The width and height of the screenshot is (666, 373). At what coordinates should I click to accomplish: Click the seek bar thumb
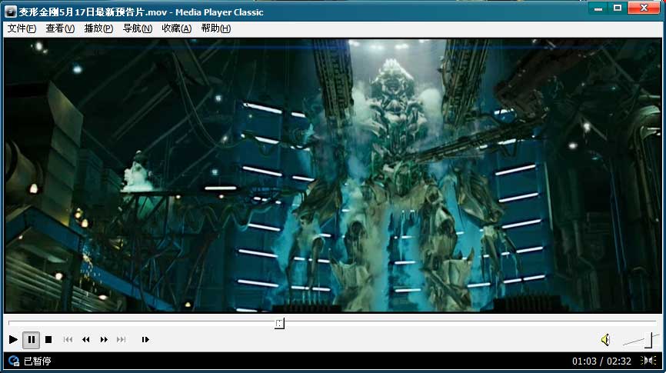[x=279, y=324]
